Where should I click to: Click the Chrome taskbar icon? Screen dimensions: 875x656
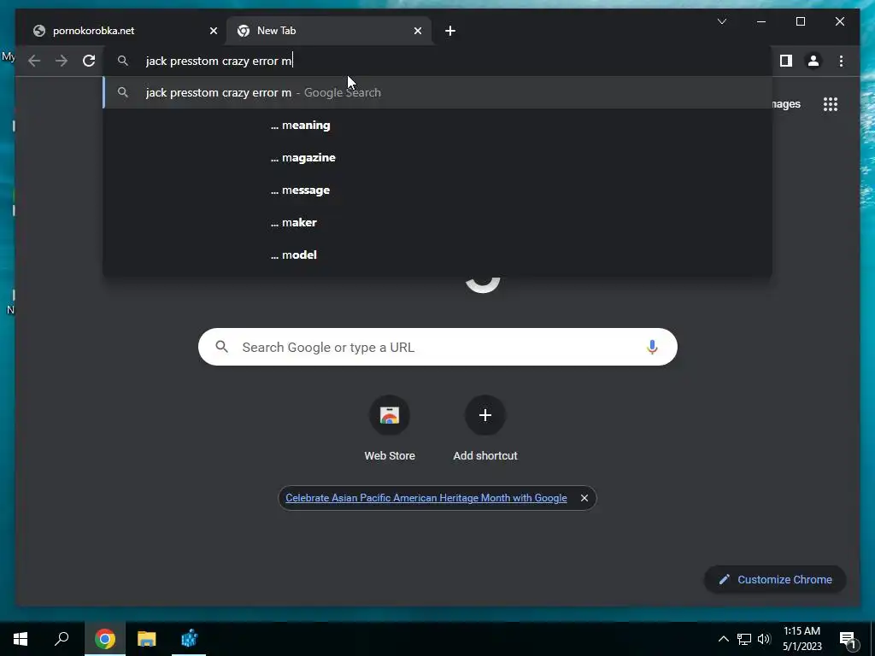pos(104,639)
